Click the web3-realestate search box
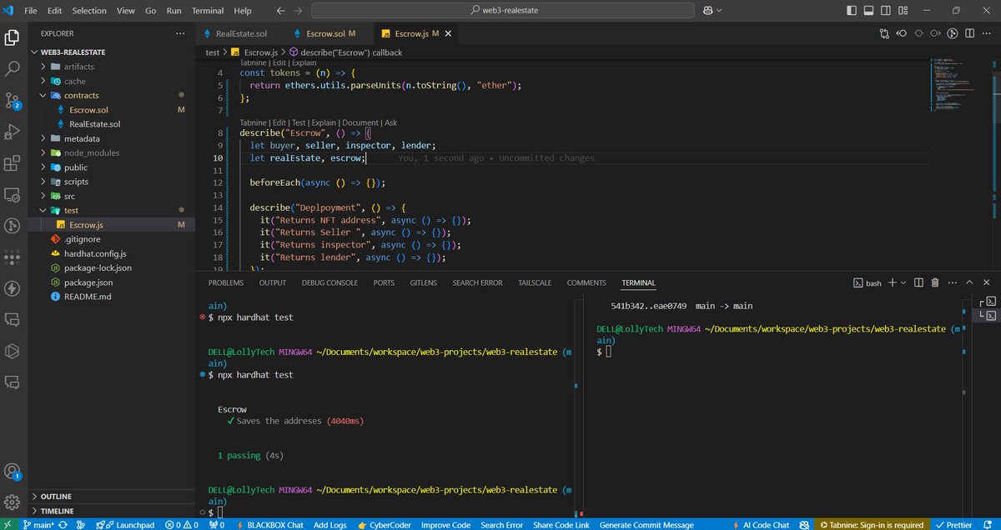 click(x=502, y=11)
